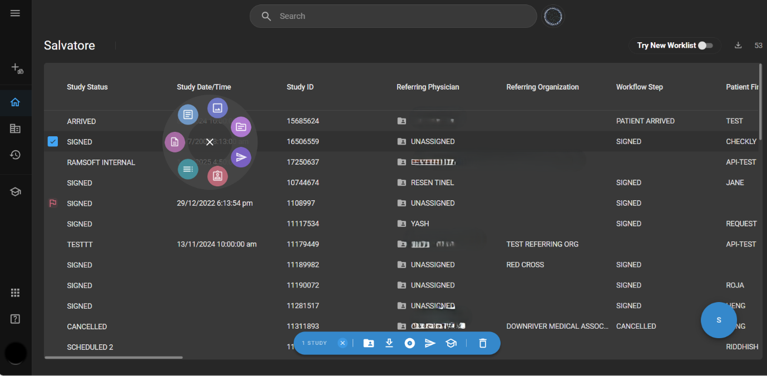Click the purple send icon in radial menu
Screen dimensions: 767x376
241,157
